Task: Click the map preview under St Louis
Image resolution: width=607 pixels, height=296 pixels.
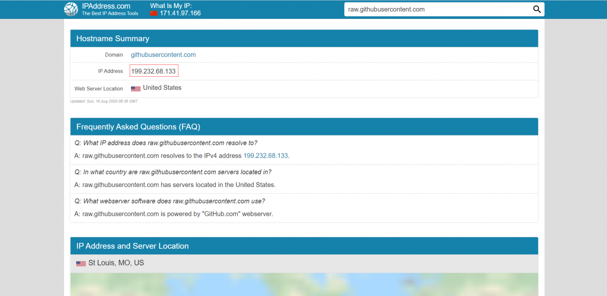Action: point(303,284)
